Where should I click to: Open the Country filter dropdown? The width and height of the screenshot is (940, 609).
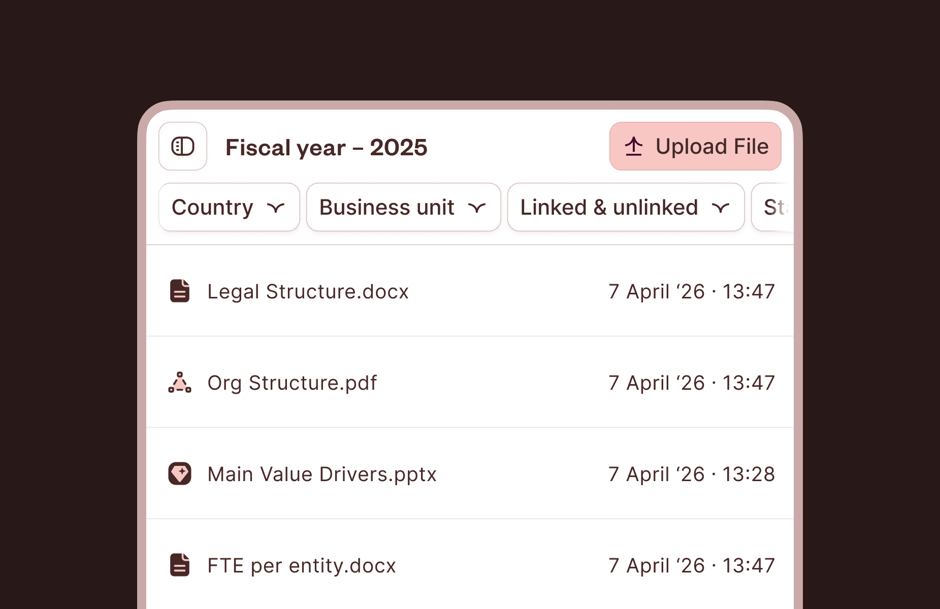(x=229, y=207)
